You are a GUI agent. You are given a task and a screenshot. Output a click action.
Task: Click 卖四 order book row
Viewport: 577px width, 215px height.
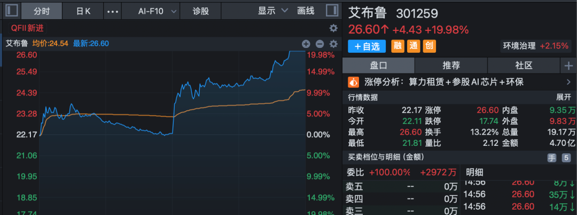tap(401, 199)
